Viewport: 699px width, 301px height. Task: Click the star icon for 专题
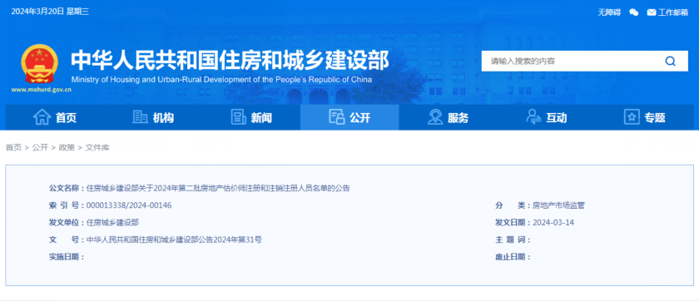click(632, 117)
